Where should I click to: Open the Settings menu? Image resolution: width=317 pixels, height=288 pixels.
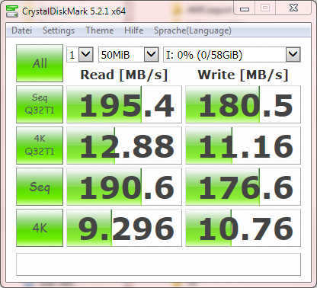[59, 30]
